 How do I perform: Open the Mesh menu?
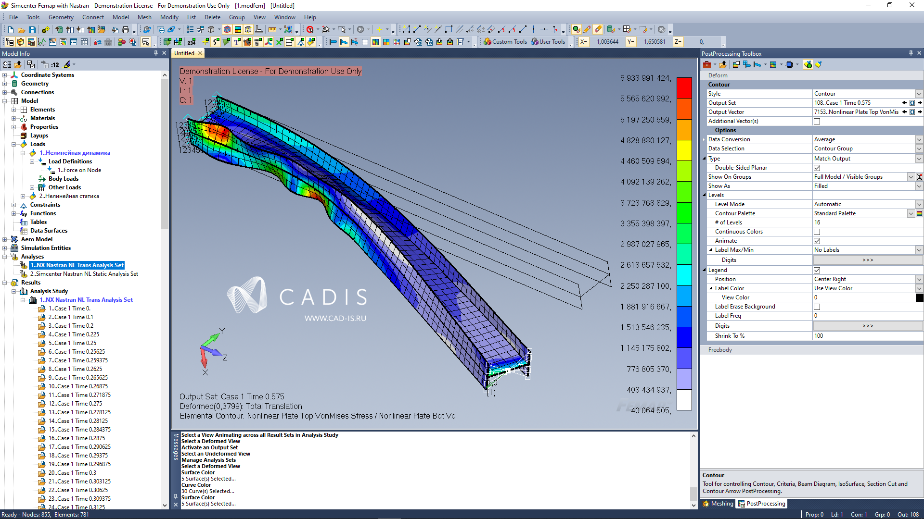[x=144, y=17]
